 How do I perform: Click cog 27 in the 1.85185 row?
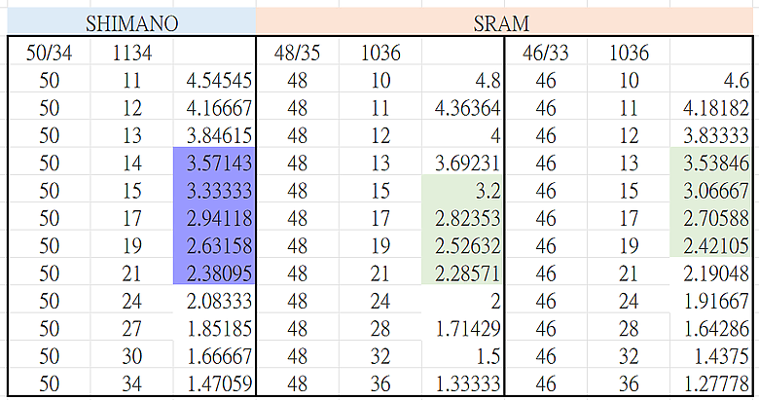point(131,328)
